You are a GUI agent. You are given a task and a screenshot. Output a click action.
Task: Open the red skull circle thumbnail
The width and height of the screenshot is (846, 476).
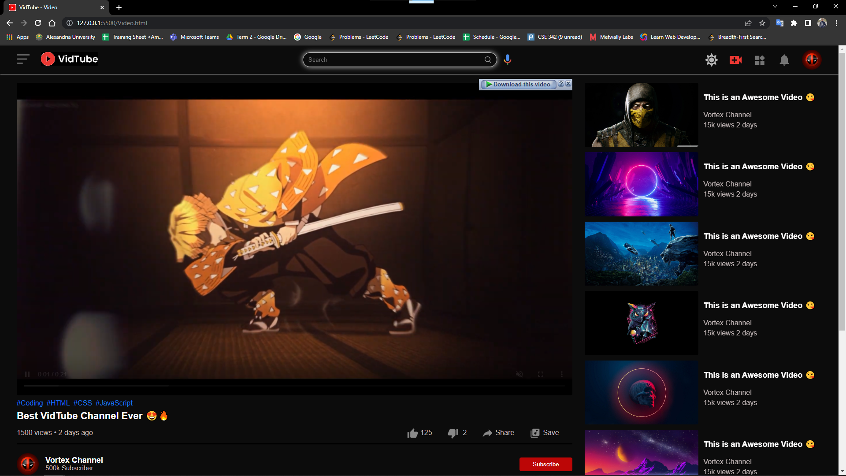(x=641, y=392)
